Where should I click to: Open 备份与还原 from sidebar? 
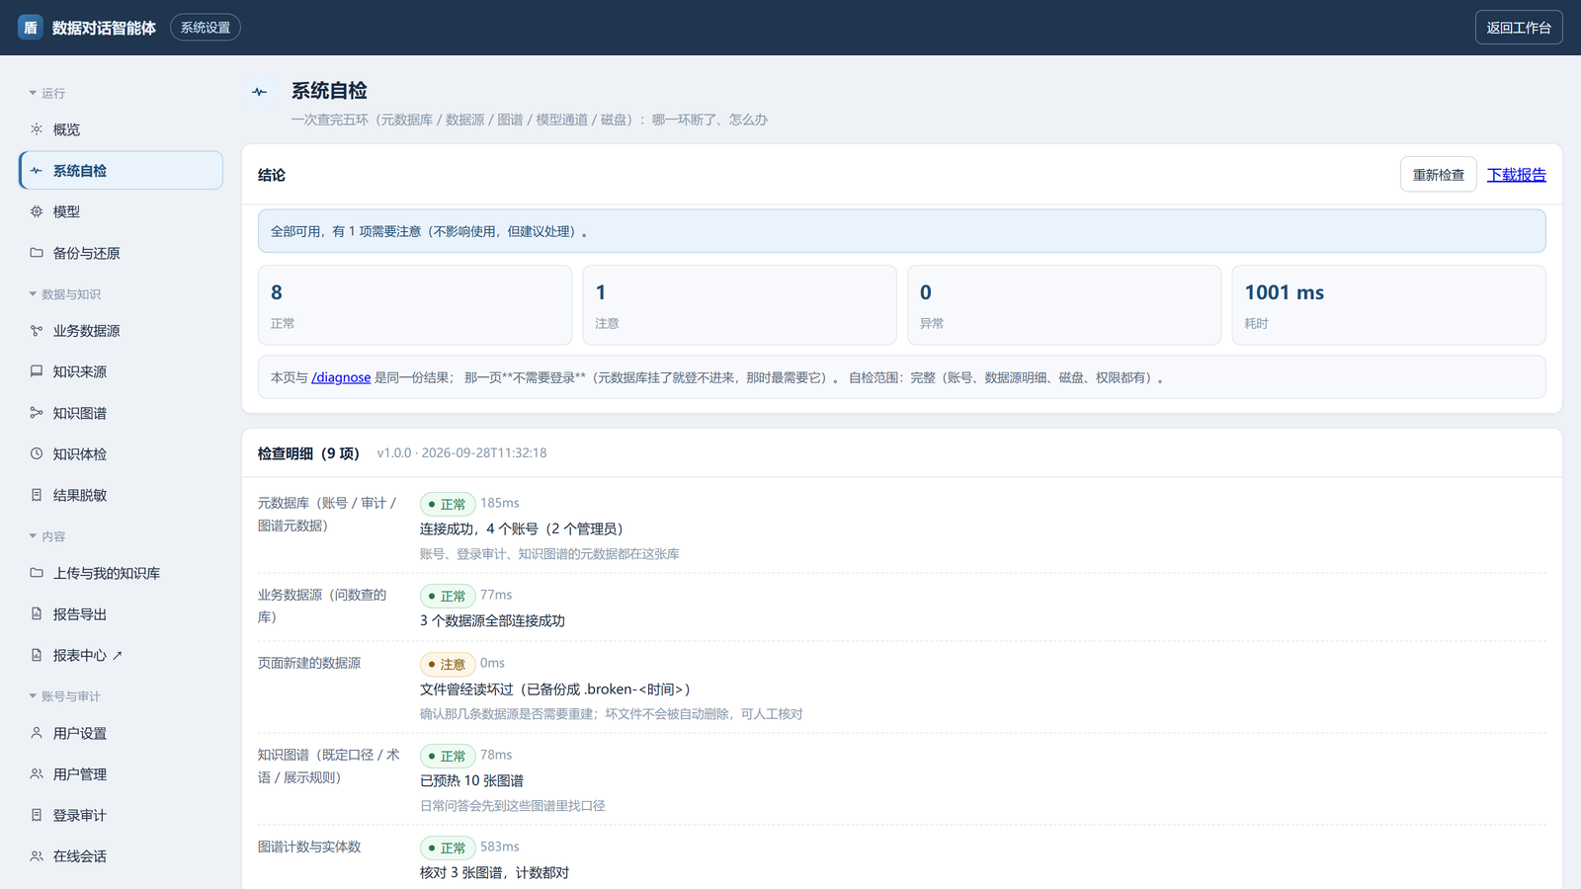121,253
